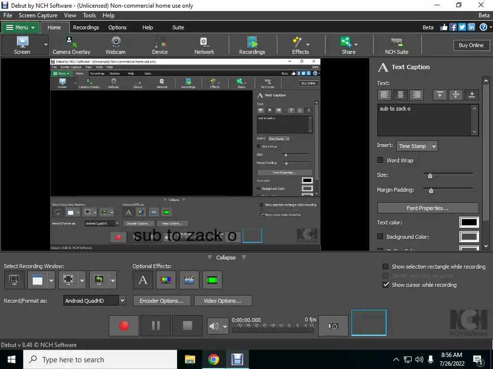This screenshot has width=493, height=369.
Task: Open the Recordings list in the toolbar
Action: [252, 45]
